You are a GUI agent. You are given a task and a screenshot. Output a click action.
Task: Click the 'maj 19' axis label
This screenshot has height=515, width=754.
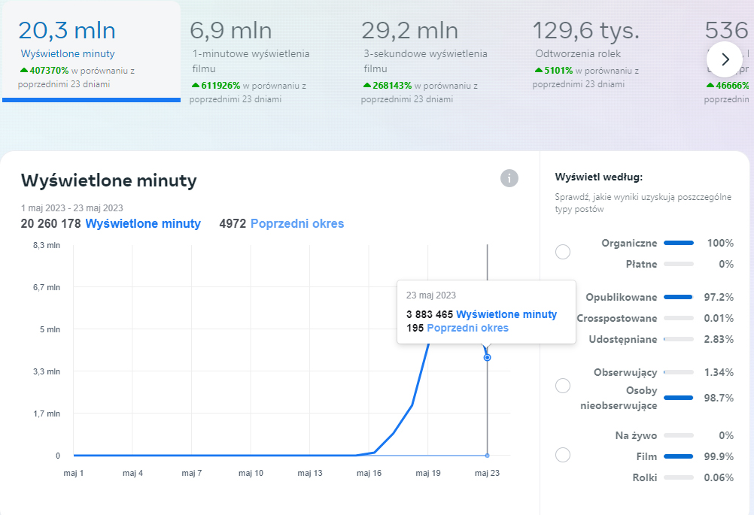tap(428, 473)
